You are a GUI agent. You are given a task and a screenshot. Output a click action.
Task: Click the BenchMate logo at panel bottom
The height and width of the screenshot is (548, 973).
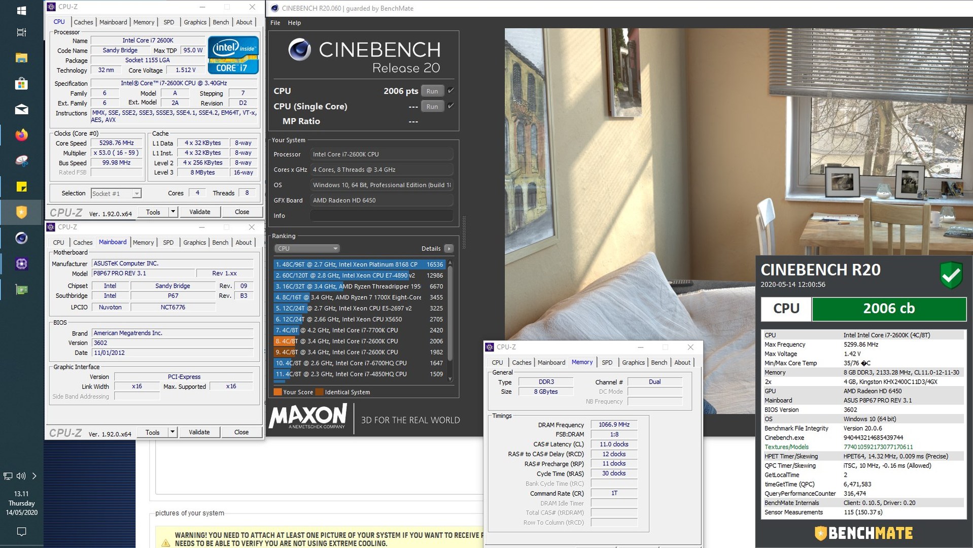click(863, 533)
